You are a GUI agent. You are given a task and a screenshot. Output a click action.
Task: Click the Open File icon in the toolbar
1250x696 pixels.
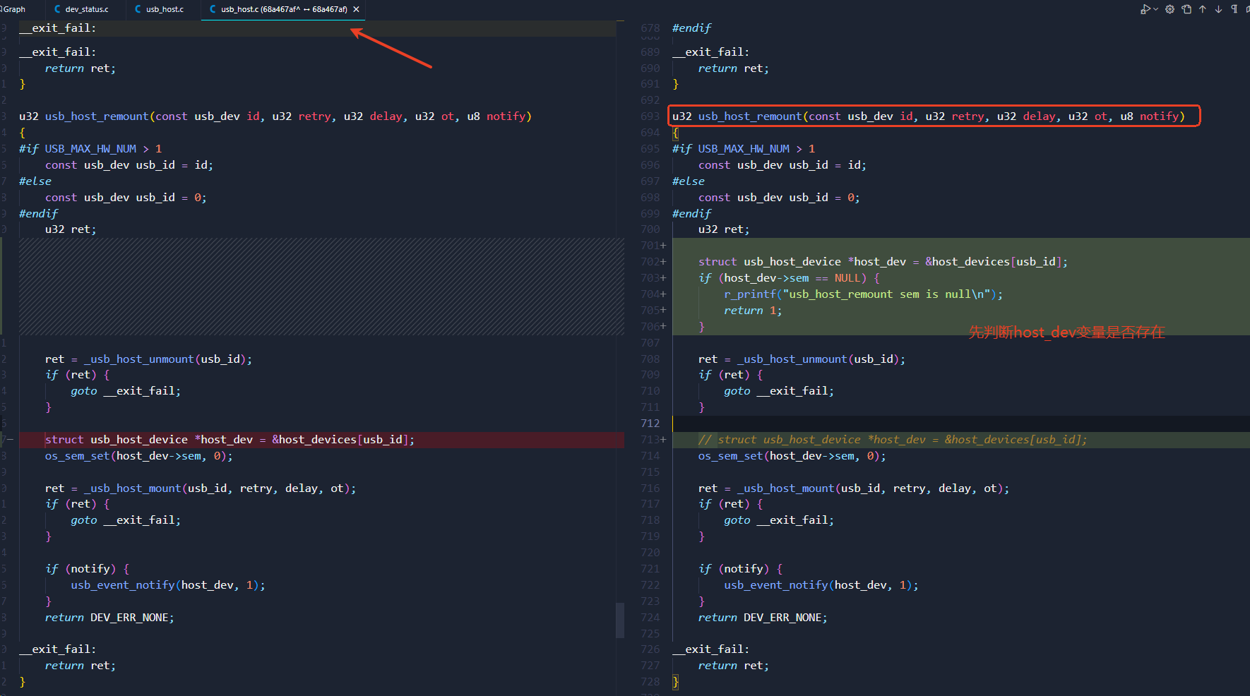click(1186, 9)
